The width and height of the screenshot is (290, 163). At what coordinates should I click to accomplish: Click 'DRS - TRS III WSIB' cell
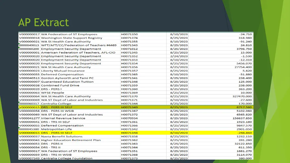[56, 155]
